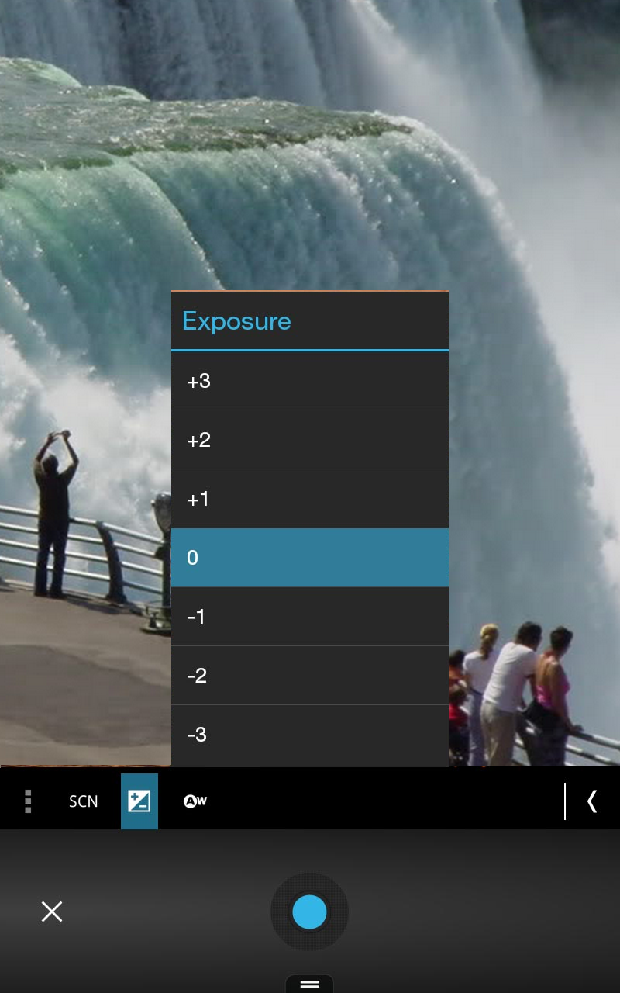Tap the X icon to cancel
The width and height of the screenshot is (620, 993).
[51, 912]
